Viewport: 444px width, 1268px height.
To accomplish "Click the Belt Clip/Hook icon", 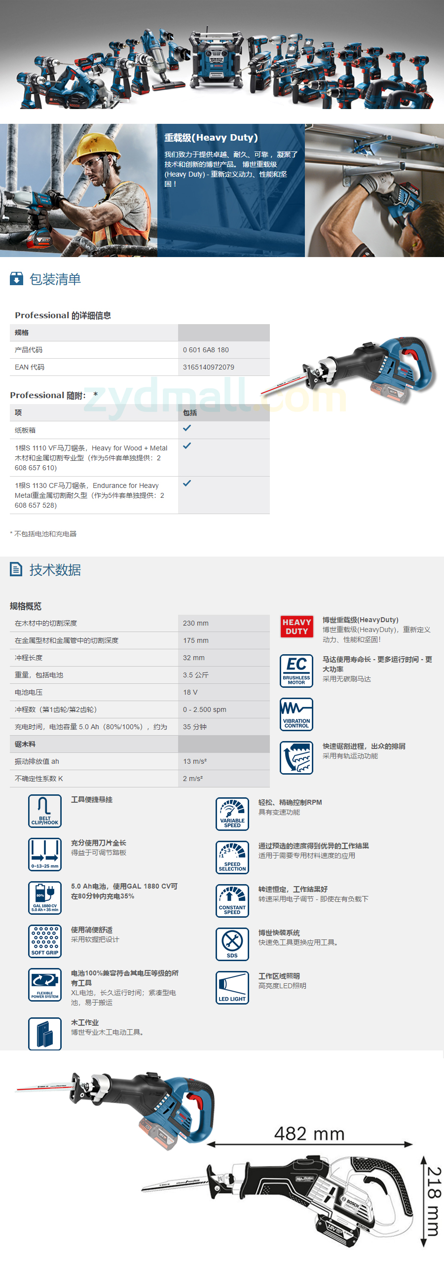I will pos(45,811).
